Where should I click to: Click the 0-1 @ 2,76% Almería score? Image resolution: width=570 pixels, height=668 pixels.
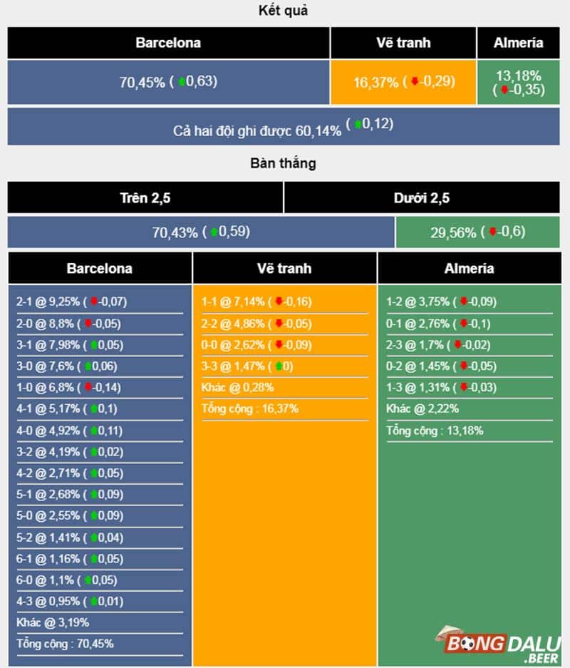point(418,324)
